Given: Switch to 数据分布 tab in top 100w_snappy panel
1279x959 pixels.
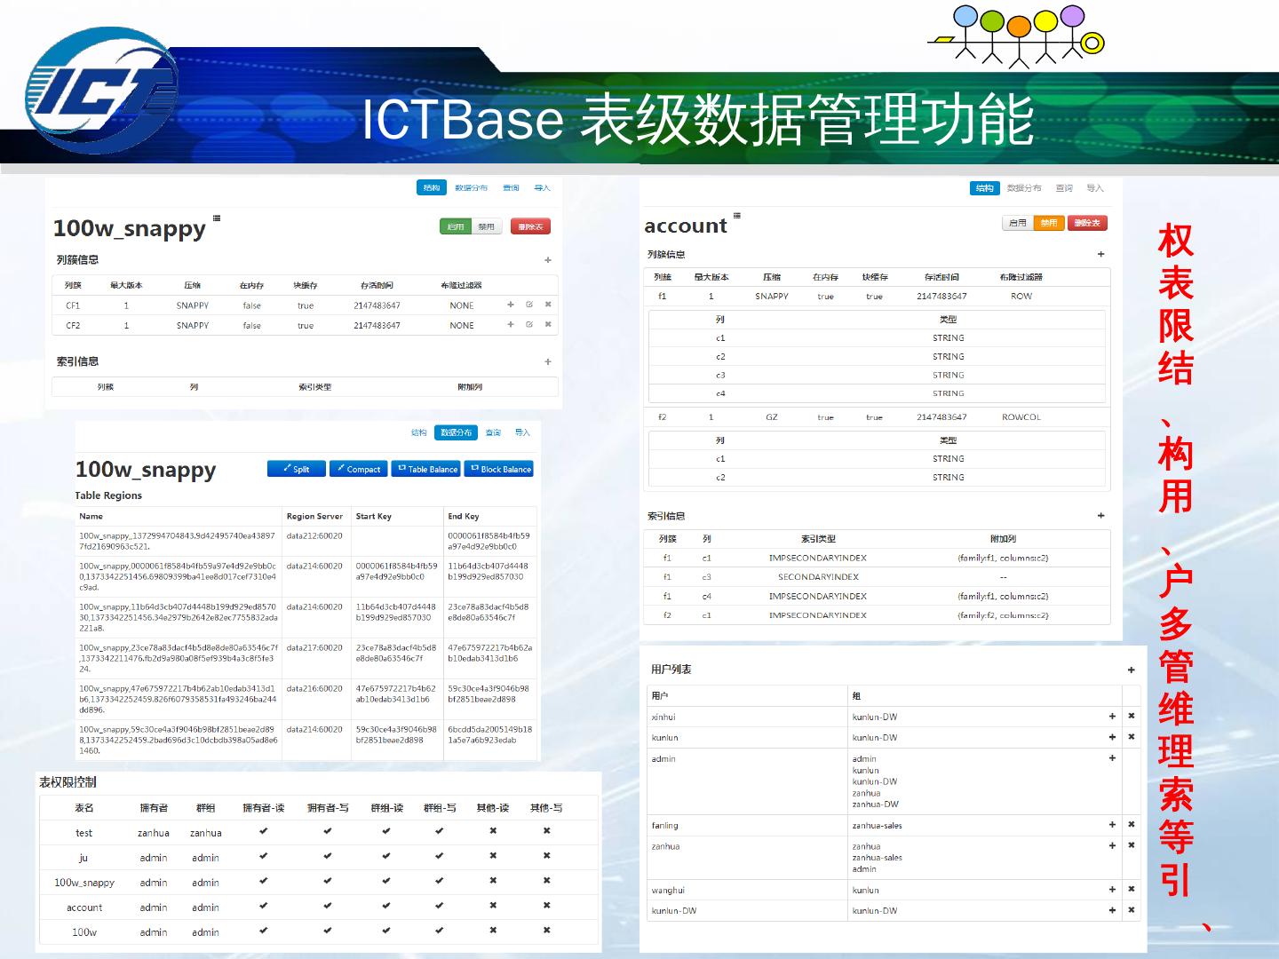Looking at the screenshot, I should [x=471, y=188].
